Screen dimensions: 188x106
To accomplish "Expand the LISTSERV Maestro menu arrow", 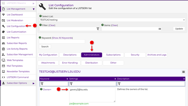I will coord(34,3).
